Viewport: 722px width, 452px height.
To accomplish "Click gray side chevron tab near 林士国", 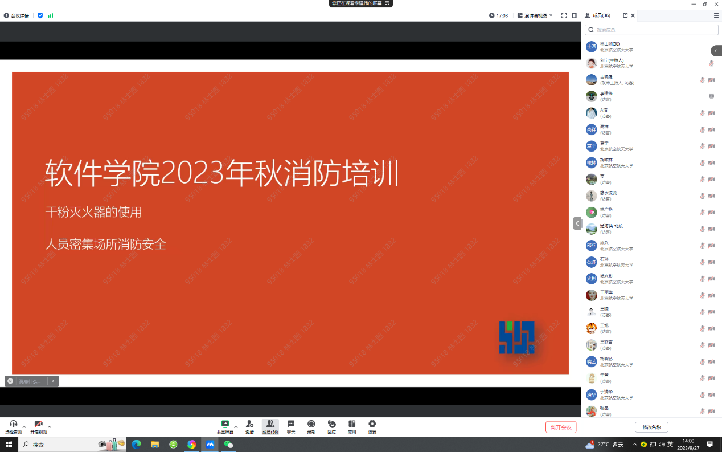I will click(x=716, y=51).
